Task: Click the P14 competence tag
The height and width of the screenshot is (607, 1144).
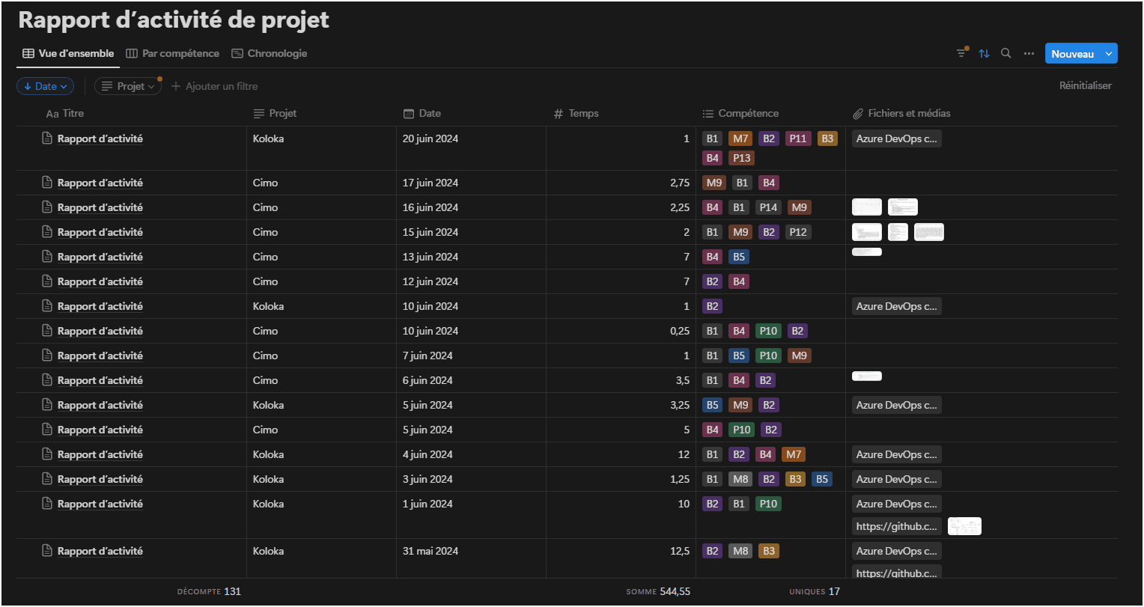Action: 768,207
